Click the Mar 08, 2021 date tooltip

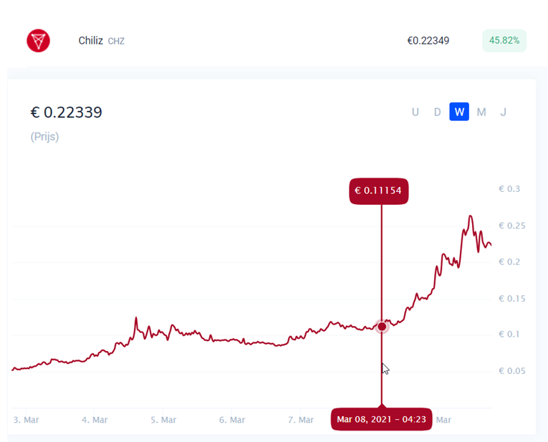click(x=382, y=419)
